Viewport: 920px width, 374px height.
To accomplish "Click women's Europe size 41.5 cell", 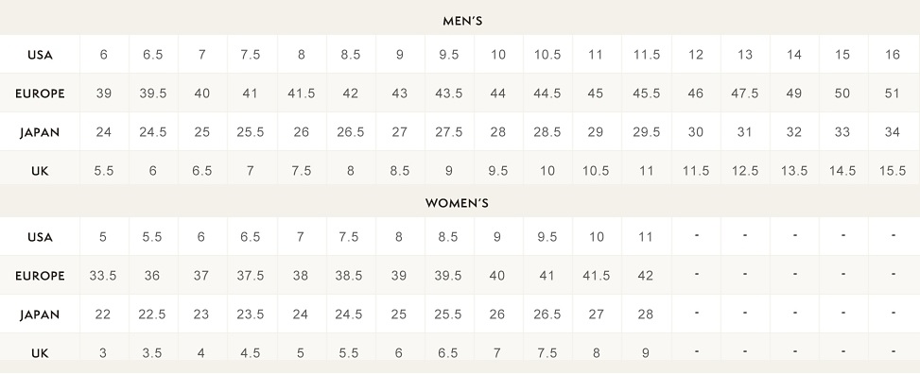I will 597,276.
